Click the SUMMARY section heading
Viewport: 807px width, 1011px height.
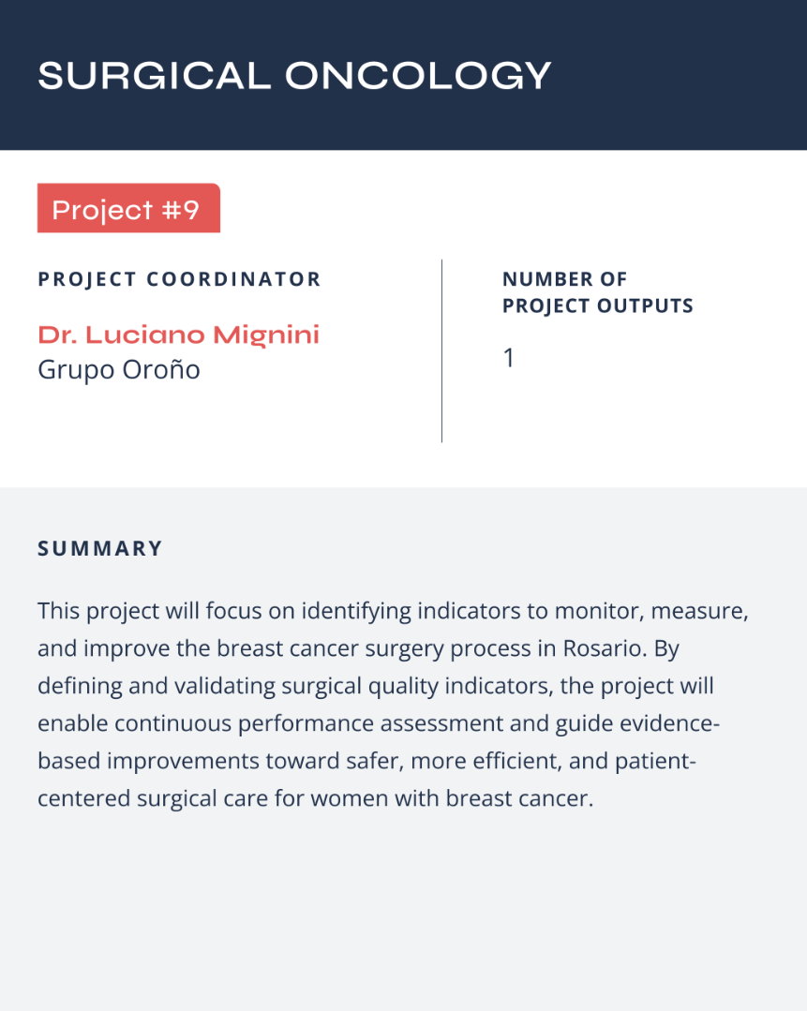[100, 549]
